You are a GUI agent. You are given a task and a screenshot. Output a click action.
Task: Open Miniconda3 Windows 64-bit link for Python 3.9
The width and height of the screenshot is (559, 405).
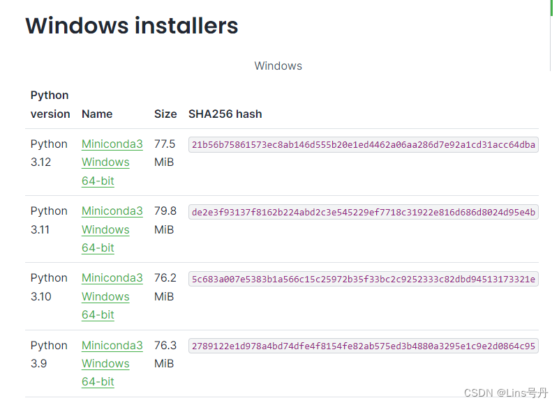112,363
